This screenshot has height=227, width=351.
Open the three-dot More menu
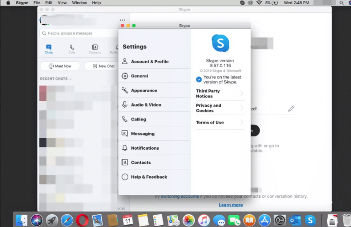tap(122, 20)
